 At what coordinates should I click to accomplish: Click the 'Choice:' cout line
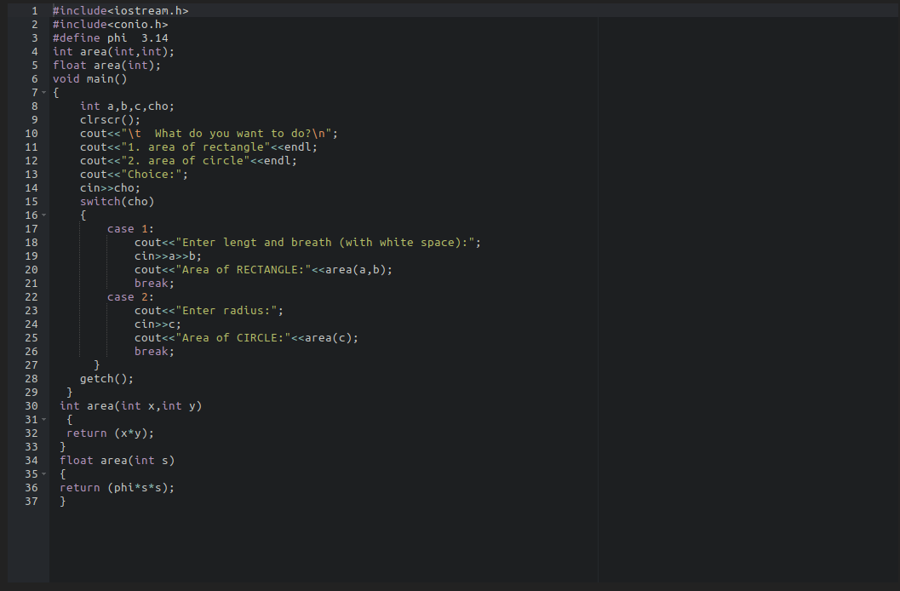tap(134, 175)
